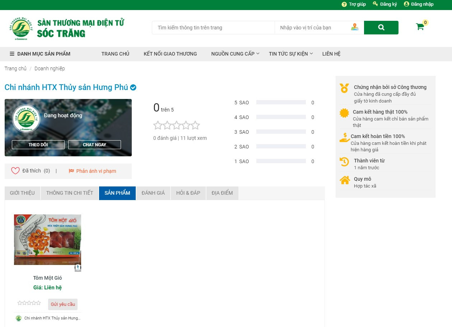Click the Gửi yêu cầu button
This screenshot has height=327, width=452.
pos(63,304)
